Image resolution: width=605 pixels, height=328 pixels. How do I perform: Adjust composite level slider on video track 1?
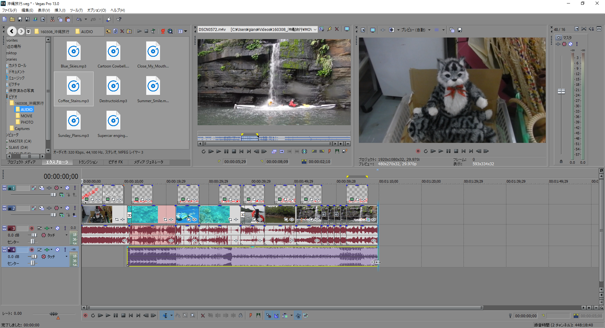point(53,195)
